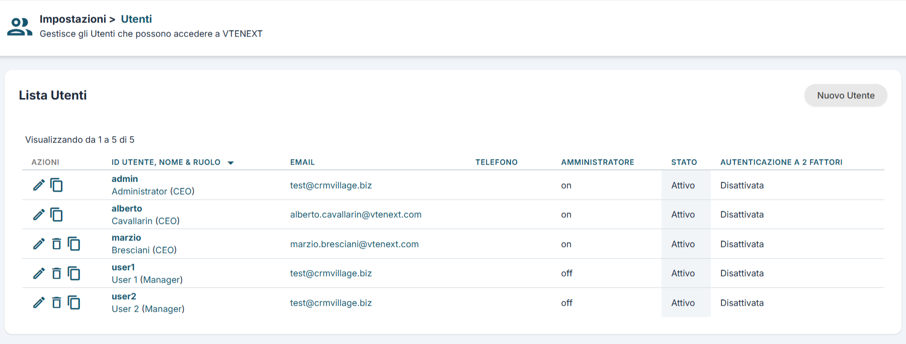Screen dimensions: 906x344
Task: Click the ID Utente, Nome & Ruolo header
Action: point(166,162)
